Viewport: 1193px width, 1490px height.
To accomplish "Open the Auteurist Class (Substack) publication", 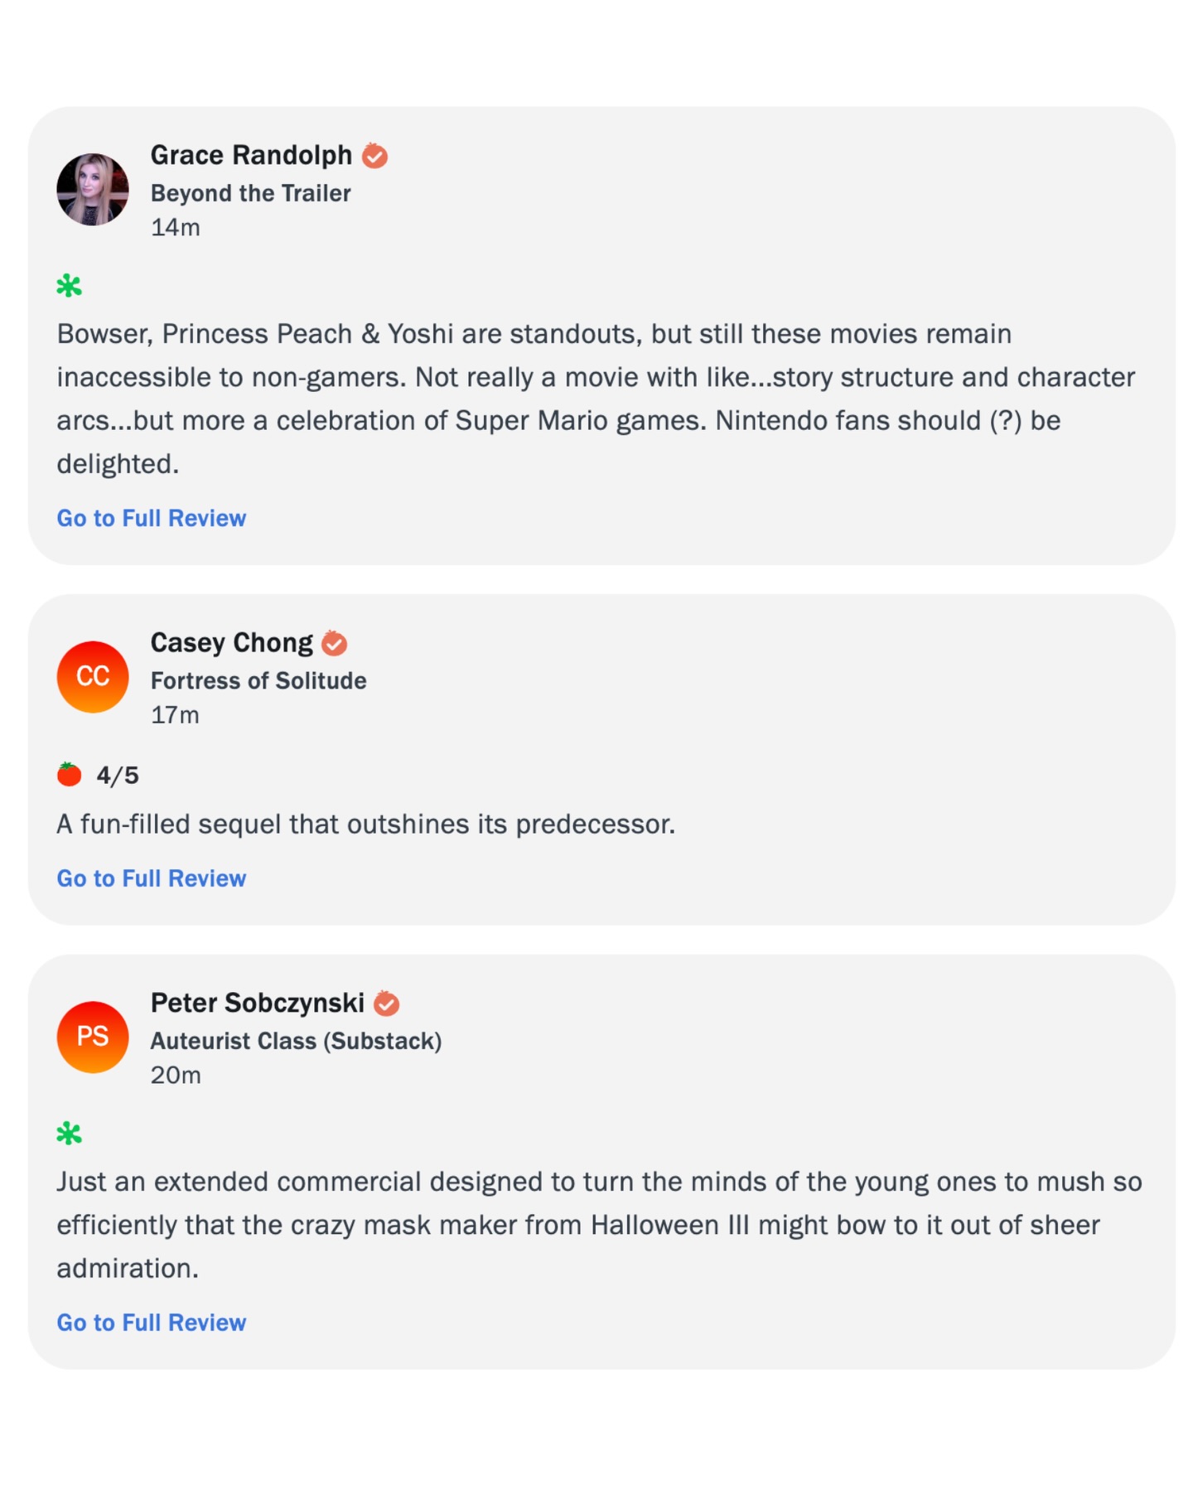I will tap(296, 1041).
